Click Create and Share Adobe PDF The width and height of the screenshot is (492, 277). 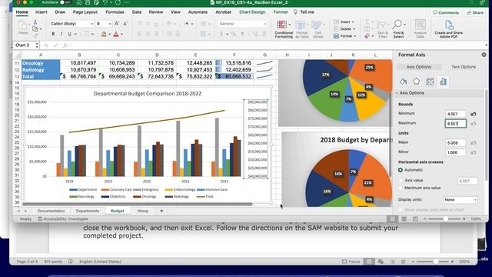pyautogui.click(x=448, y=29)
